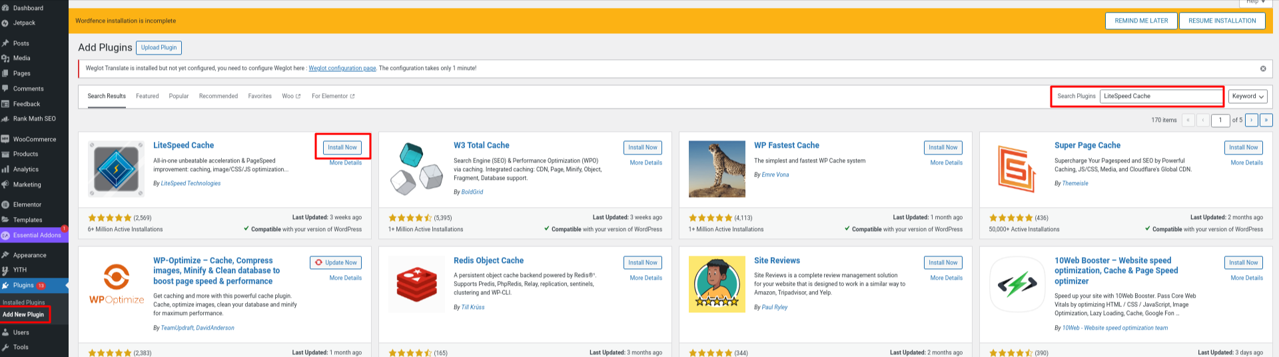The image size is (1279, 357).
Task: Click the Analytics bar chart icon
Action: pos(5,169)
